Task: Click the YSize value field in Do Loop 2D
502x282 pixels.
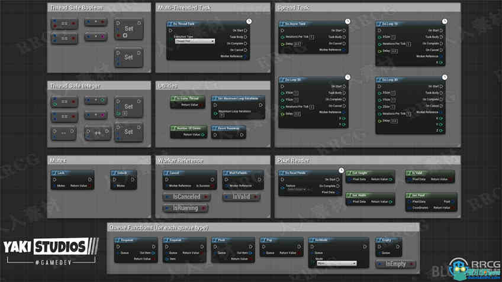Action: pyautogui.click(x=296, y=99)
